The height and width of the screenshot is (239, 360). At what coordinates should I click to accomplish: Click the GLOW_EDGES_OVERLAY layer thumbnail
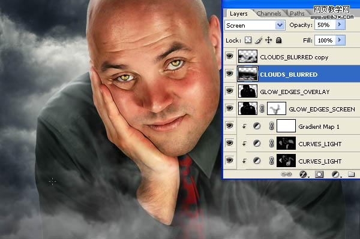click(x=247, y=91)
